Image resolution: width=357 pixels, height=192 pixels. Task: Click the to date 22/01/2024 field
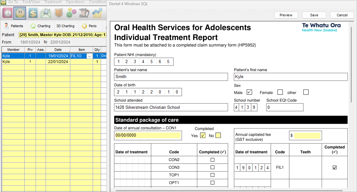60,42
